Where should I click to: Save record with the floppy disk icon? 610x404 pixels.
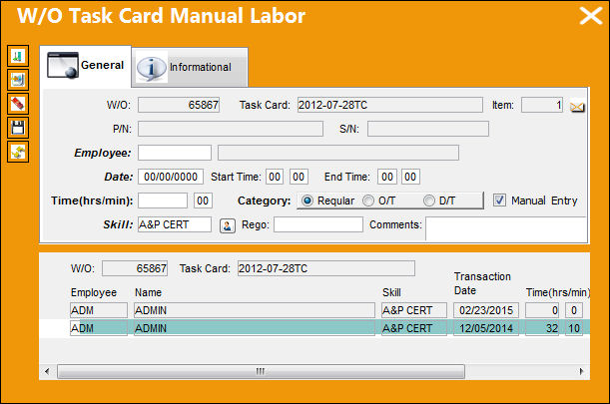tap(18, 128)
